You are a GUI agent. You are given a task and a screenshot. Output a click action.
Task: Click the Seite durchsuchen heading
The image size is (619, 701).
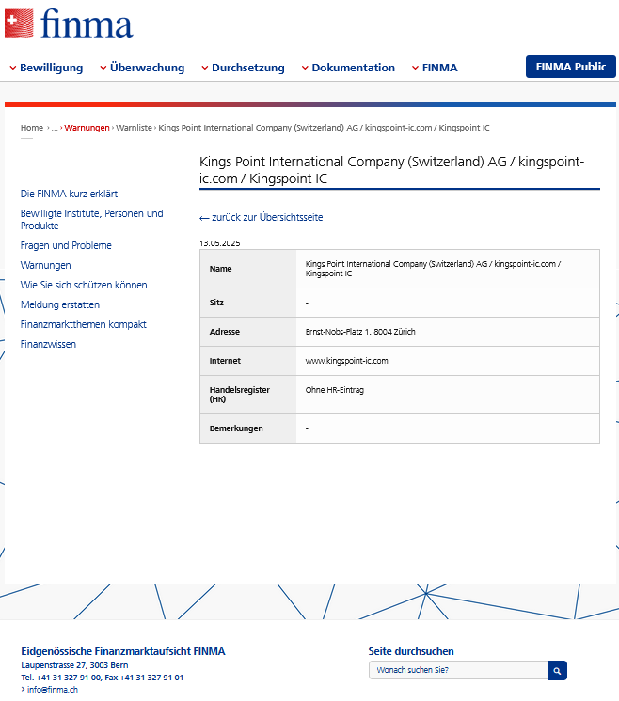pyautogui.click(x=411, y=651)
